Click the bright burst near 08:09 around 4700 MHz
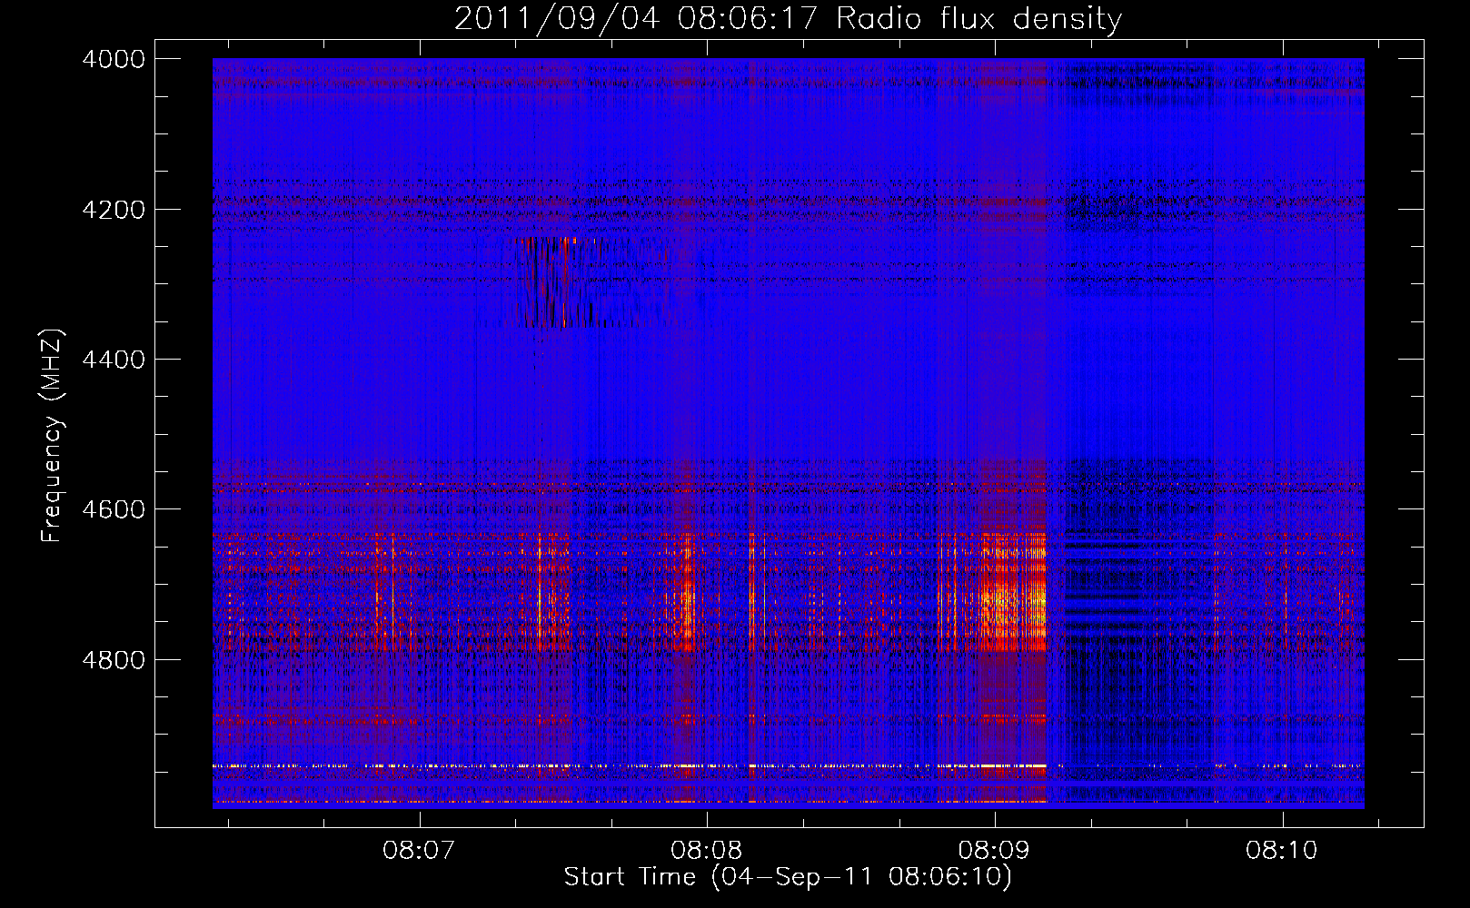1470x908 pixels. (x=1012, y=593)
